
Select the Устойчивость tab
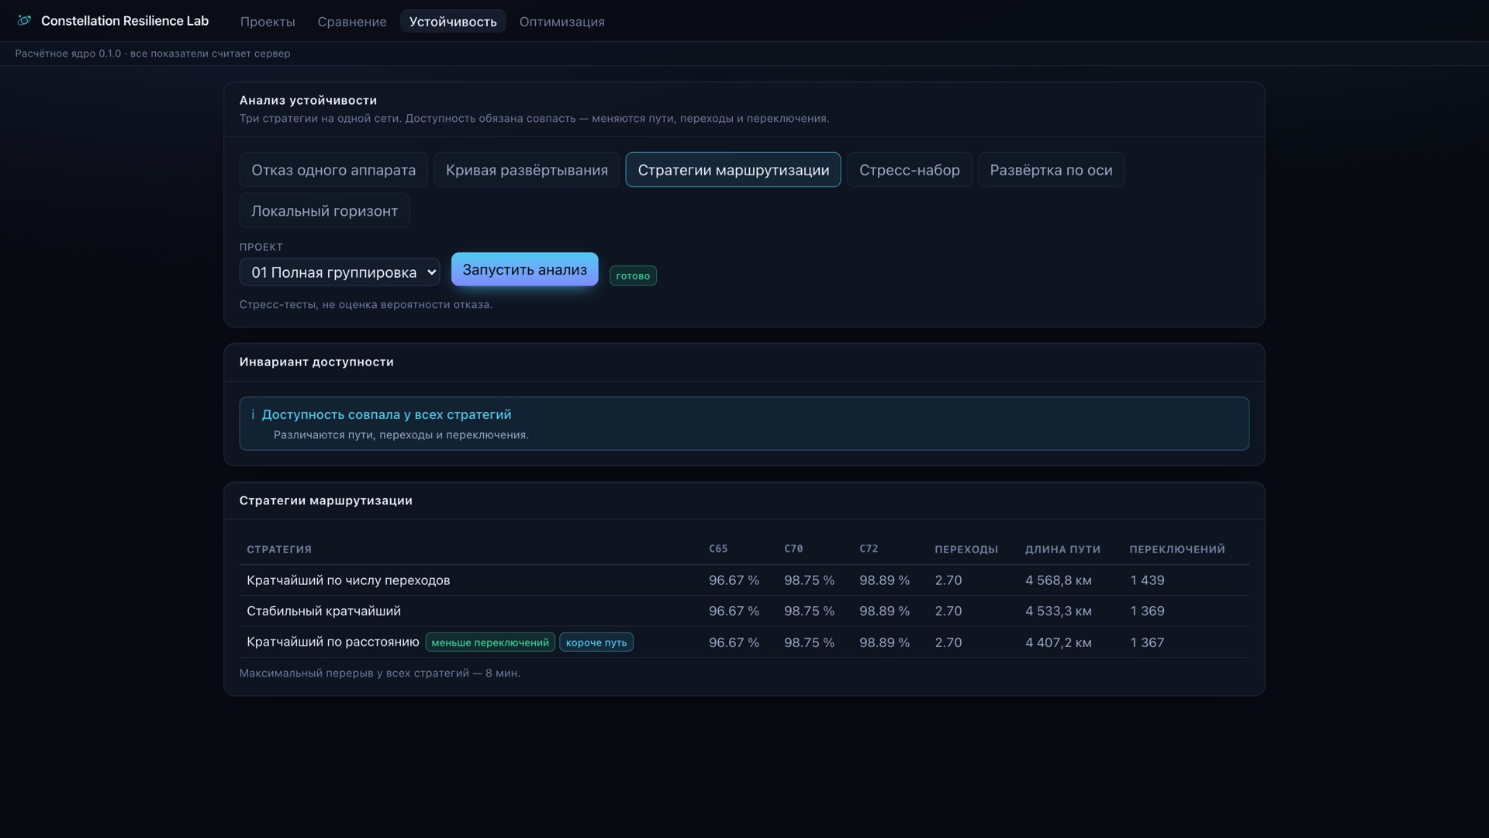(453, 22)
